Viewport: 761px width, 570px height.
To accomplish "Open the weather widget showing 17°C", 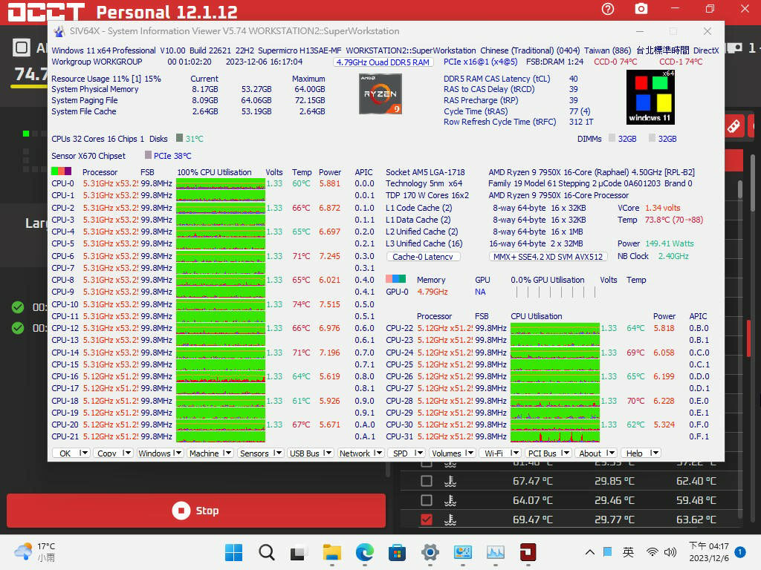I will pos(35,552).
